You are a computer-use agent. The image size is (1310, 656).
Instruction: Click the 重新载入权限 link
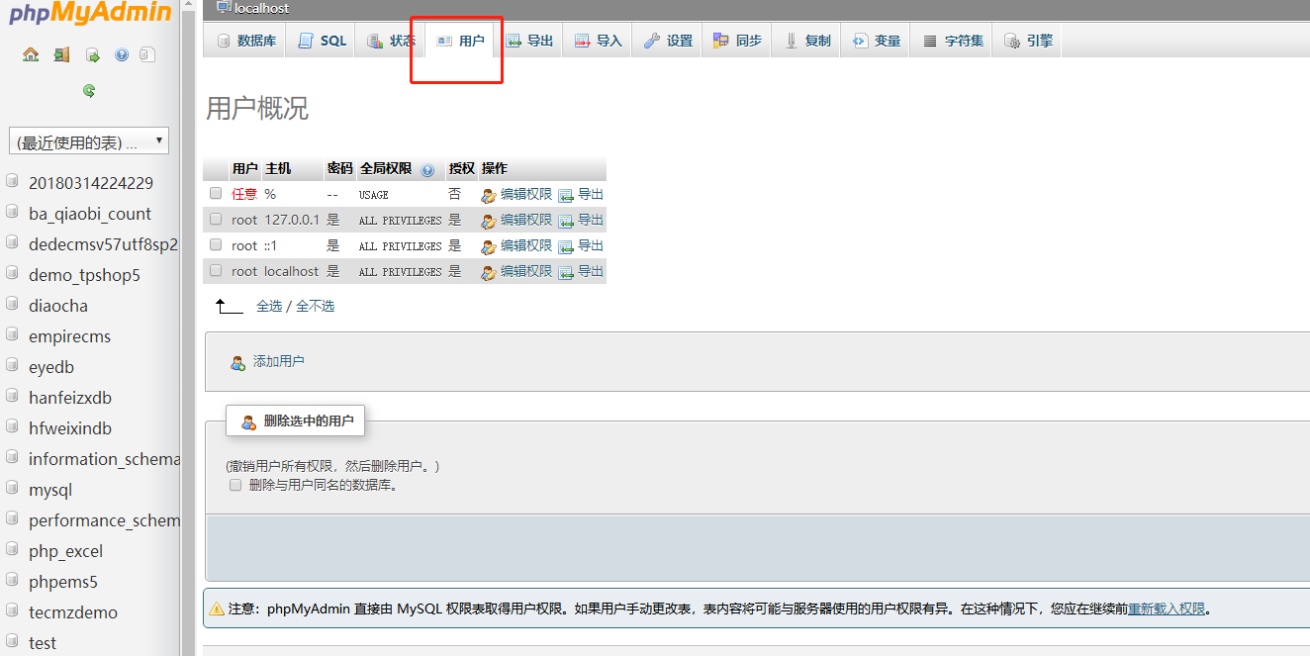(x=1167, y=609)
